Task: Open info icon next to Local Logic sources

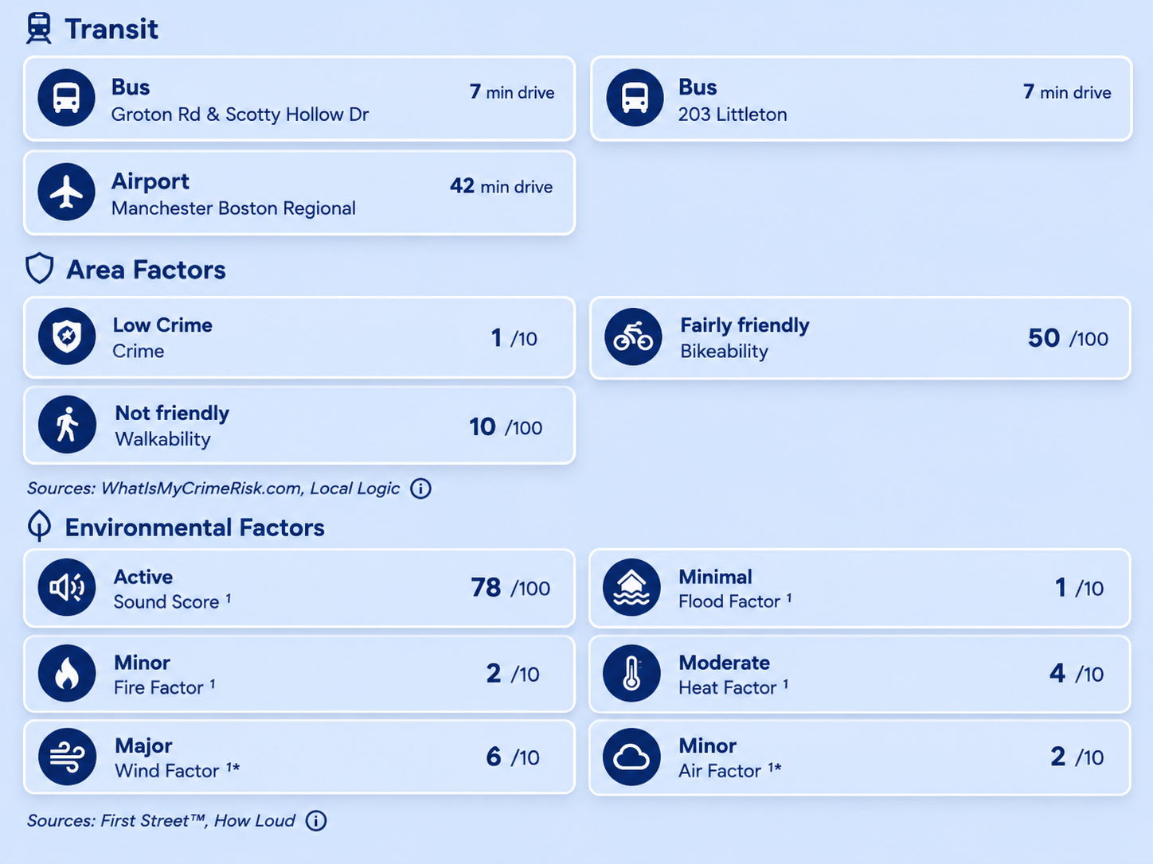Action: coord(420,488)
